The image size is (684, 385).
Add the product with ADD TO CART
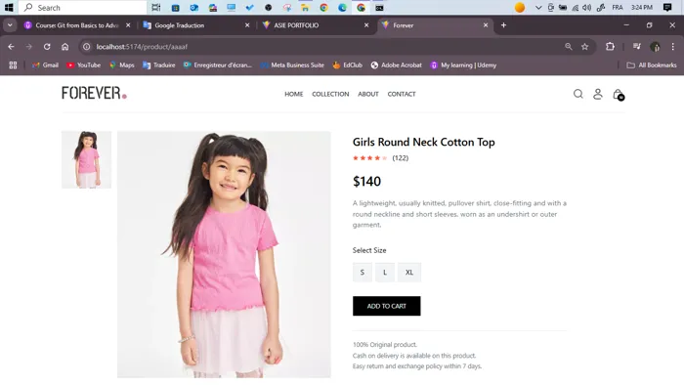click(x=387, y=306)
